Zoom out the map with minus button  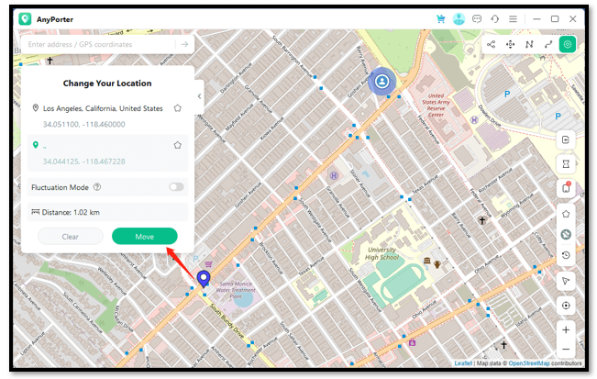click(x=566, y=349)
